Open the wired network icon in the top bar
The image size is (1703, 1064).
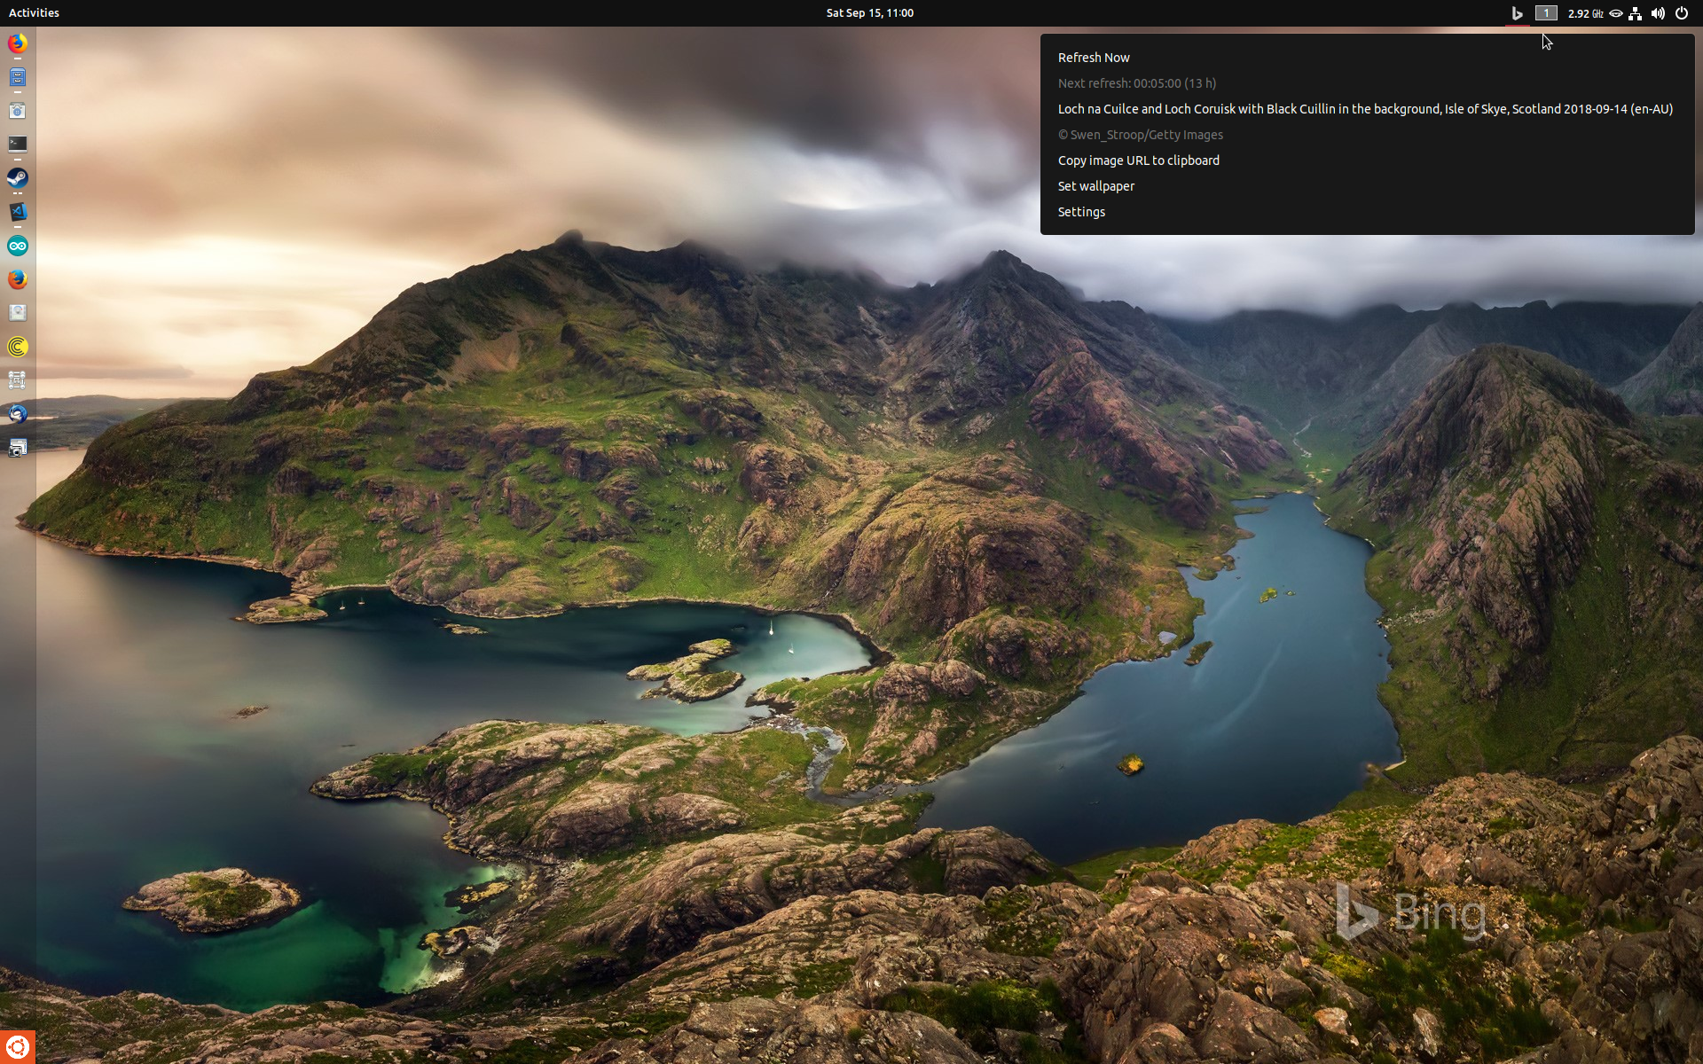pos(1636,13)
